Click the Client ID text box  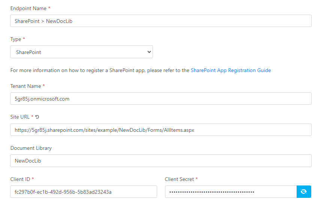point(83,192)
